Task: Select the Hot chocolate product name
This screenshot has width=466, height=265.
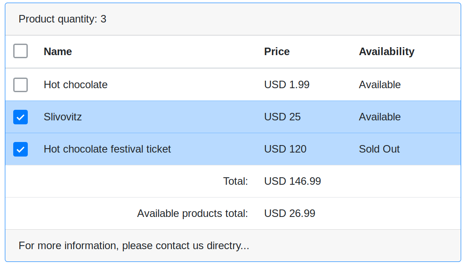Action: pos(75,85)
